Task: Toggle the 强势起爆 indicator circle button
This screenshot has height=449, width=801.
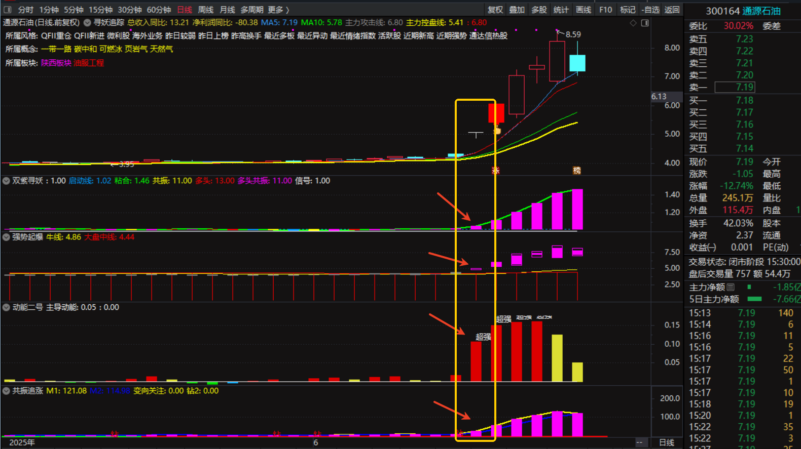Action: pos(7,237)
